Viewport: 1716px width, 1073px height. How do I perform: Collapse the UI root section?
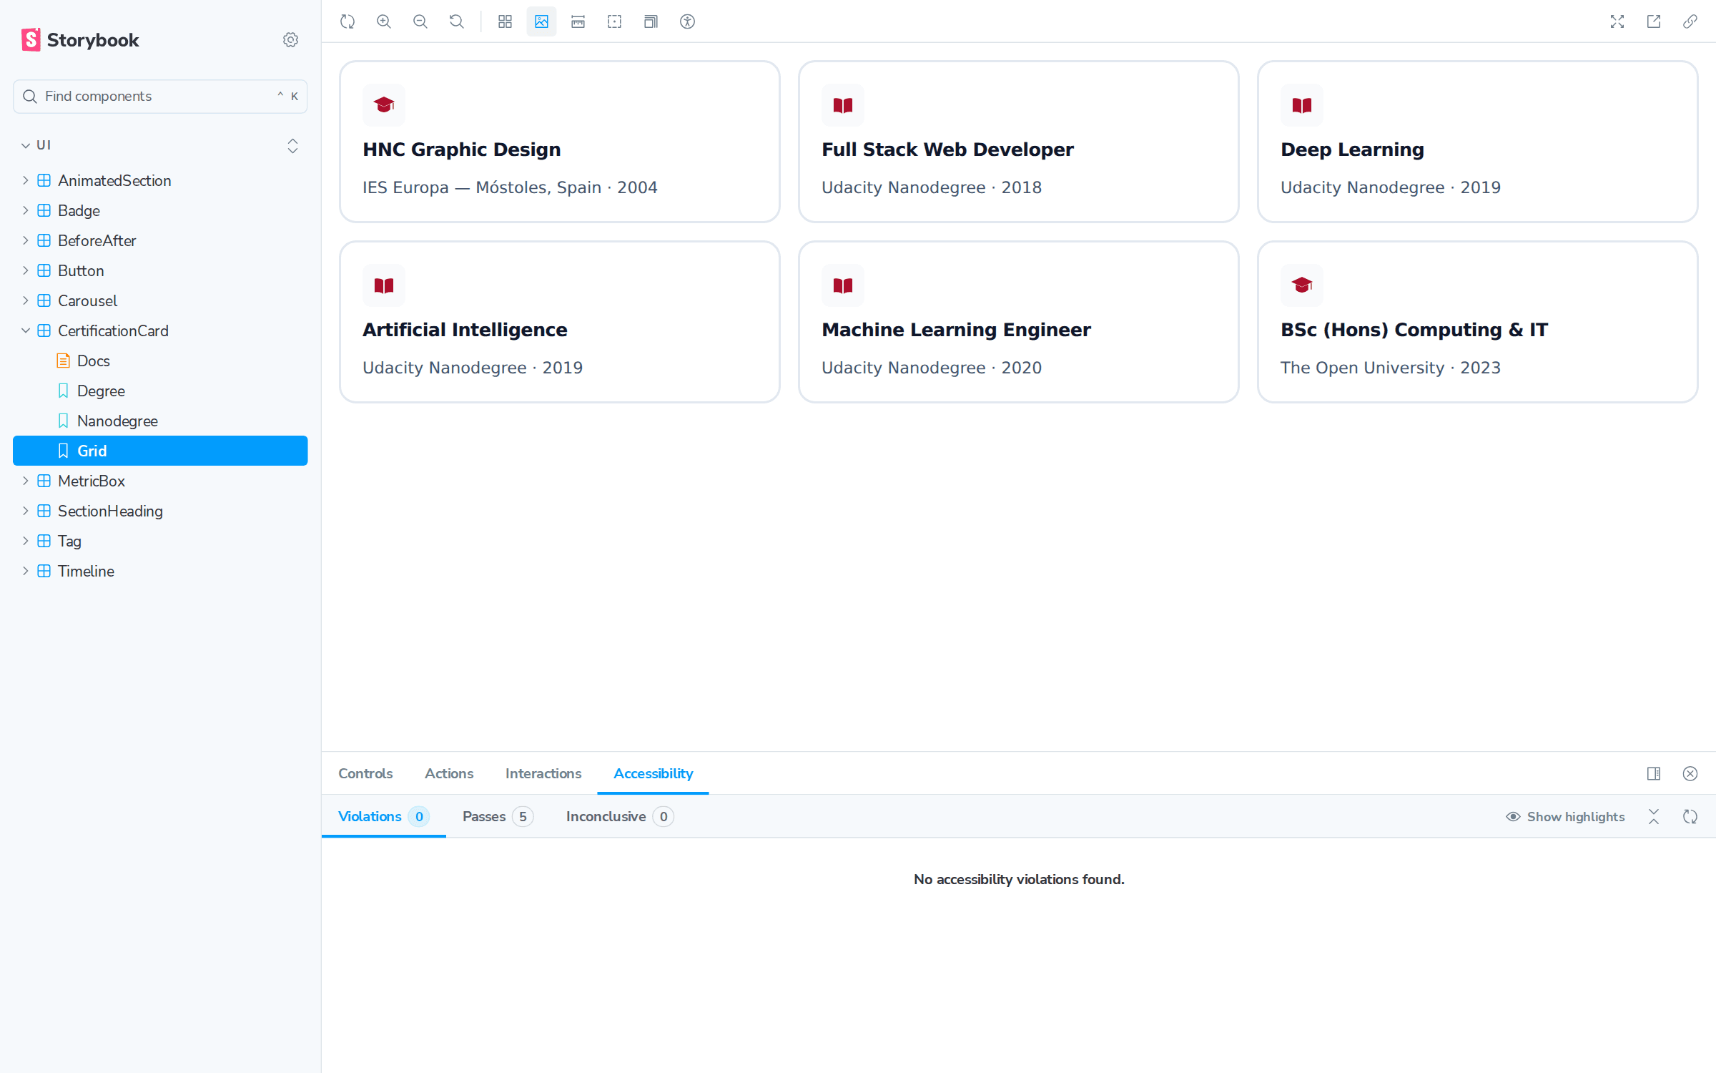[x=36, y=145]
